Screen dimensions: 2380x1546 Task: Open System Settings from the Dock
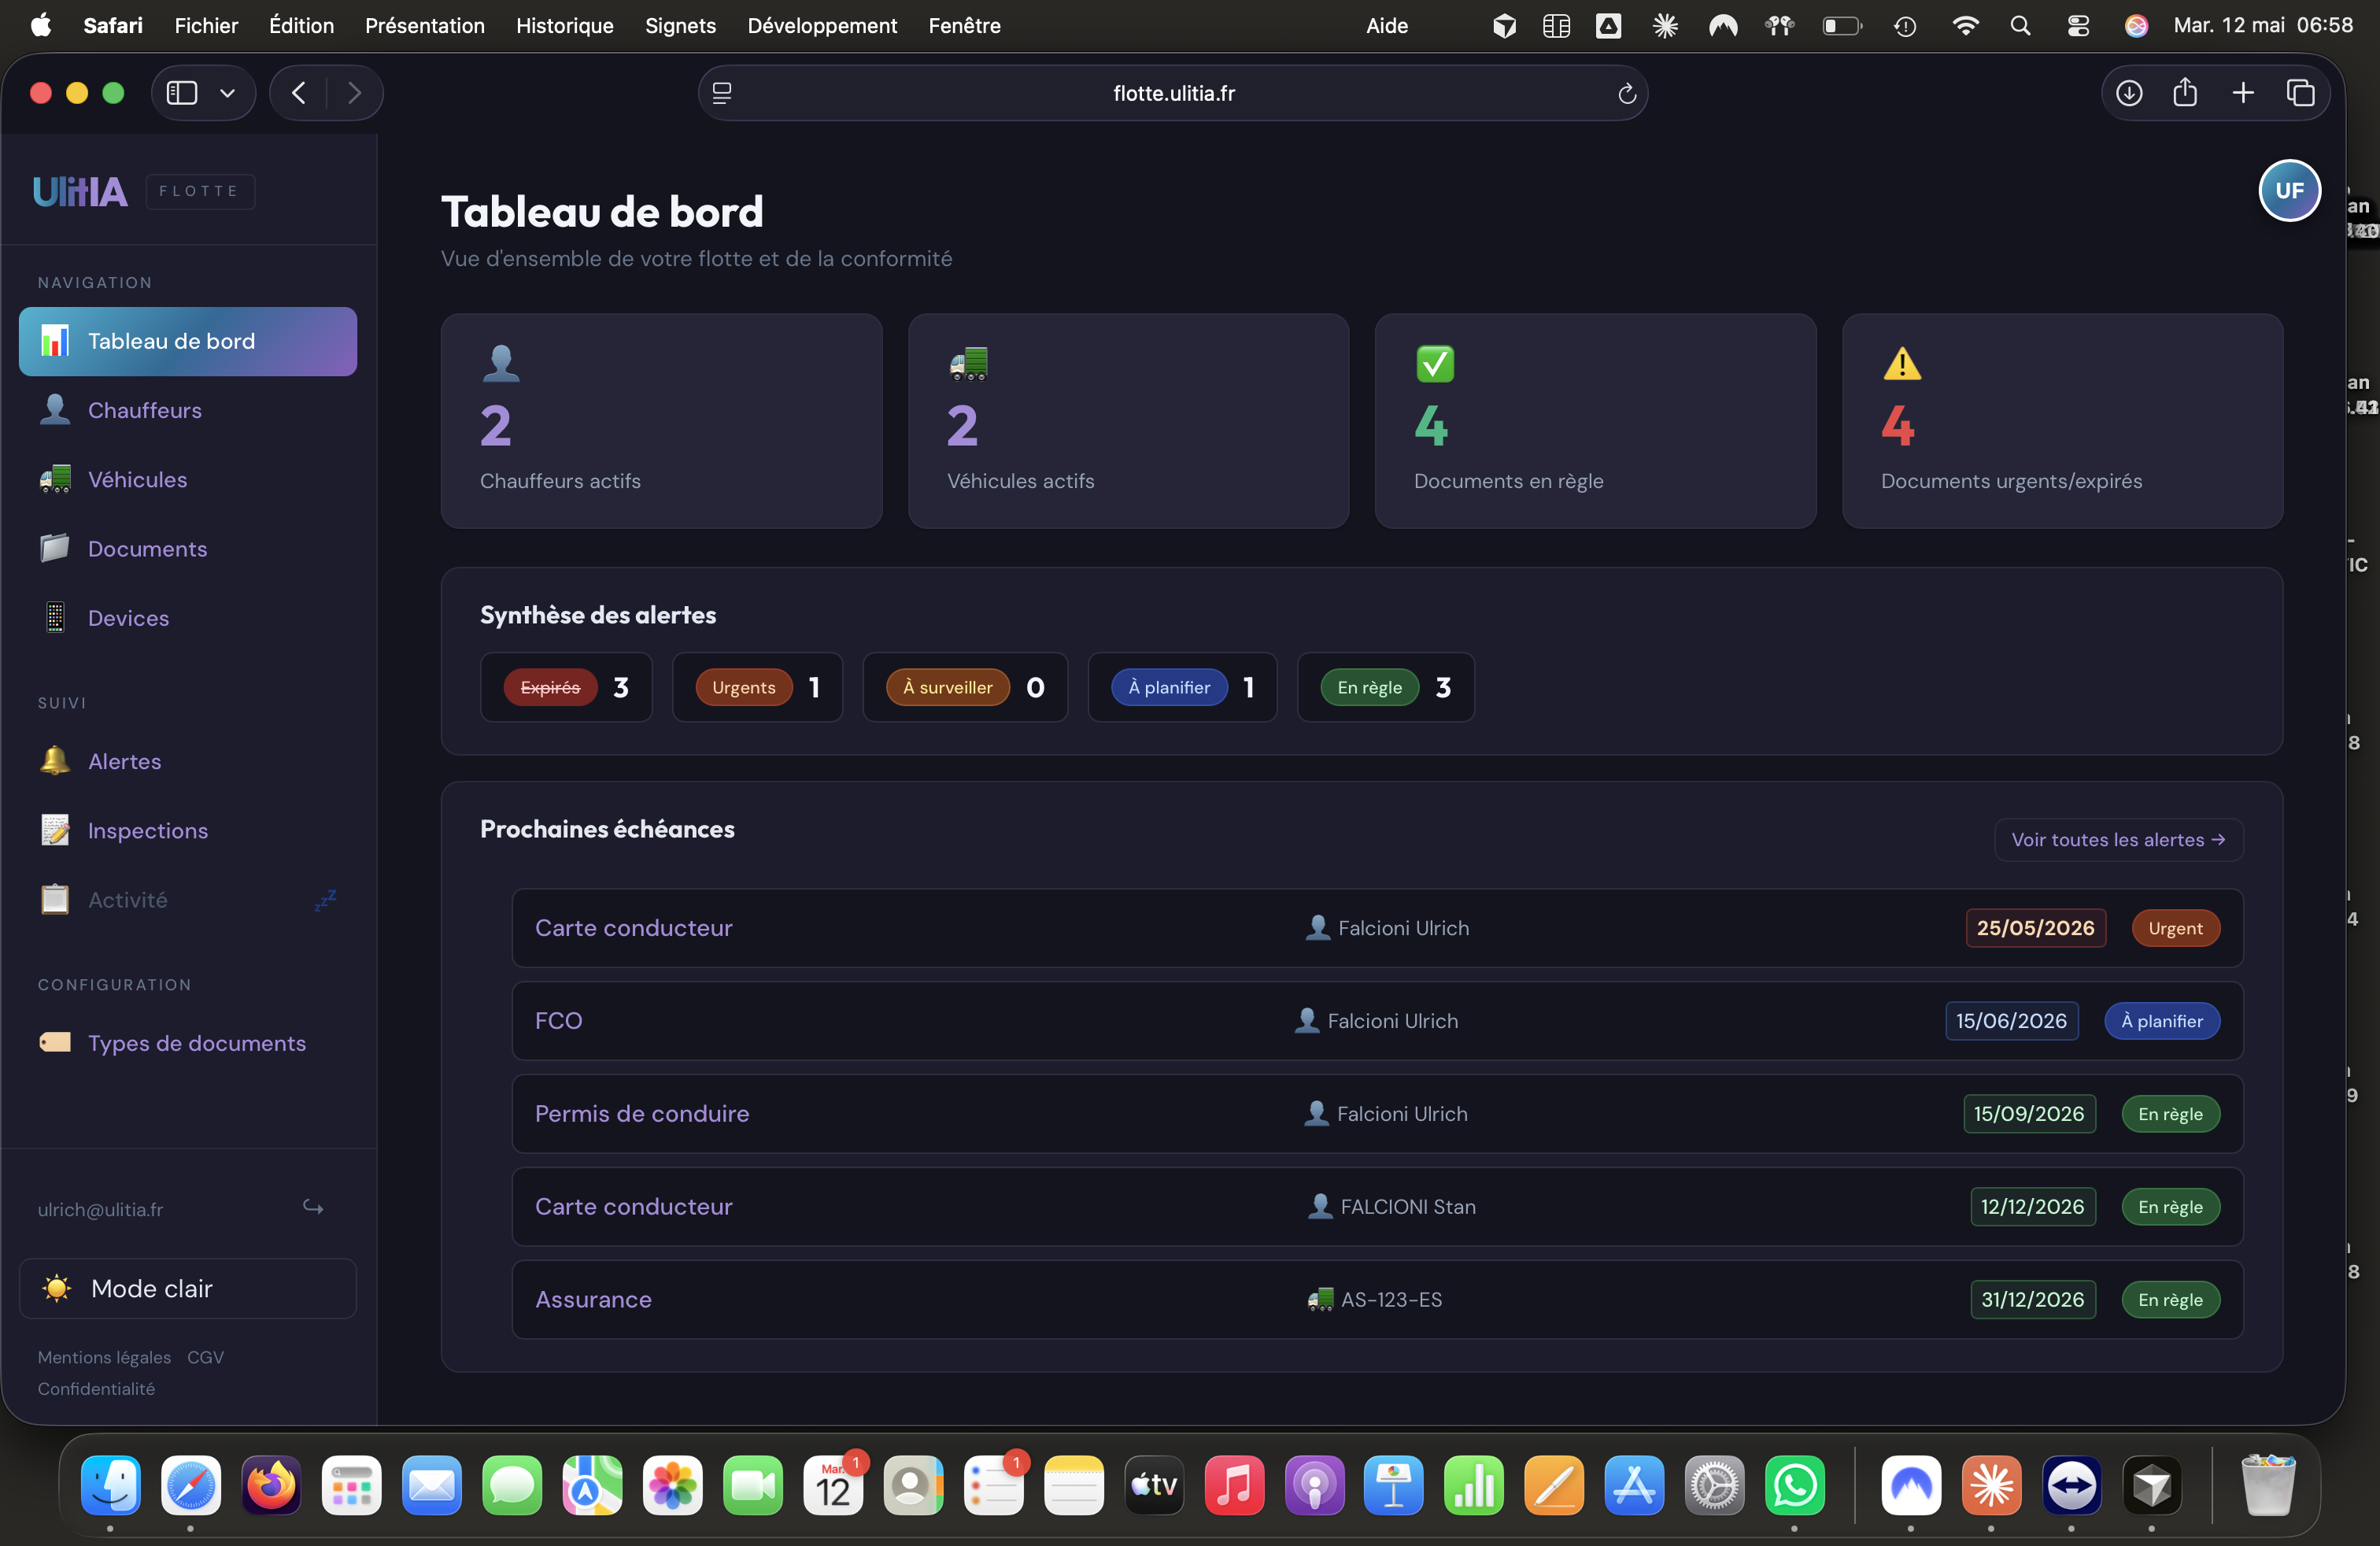(1714, 1485)
